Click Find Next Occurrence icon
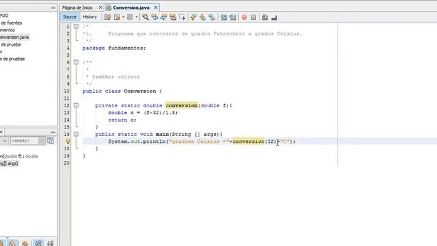Screen dimensions: 437x246 (164, 17)
